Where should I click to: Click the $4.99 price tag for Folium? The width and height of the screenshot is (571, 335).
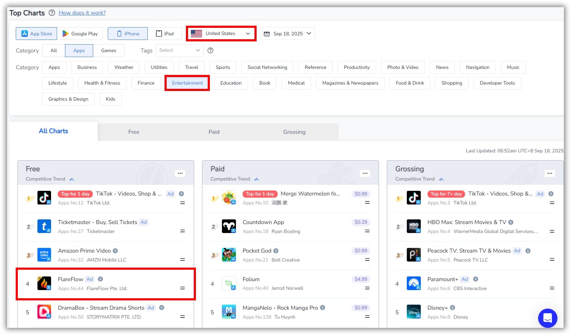point(361,279)
